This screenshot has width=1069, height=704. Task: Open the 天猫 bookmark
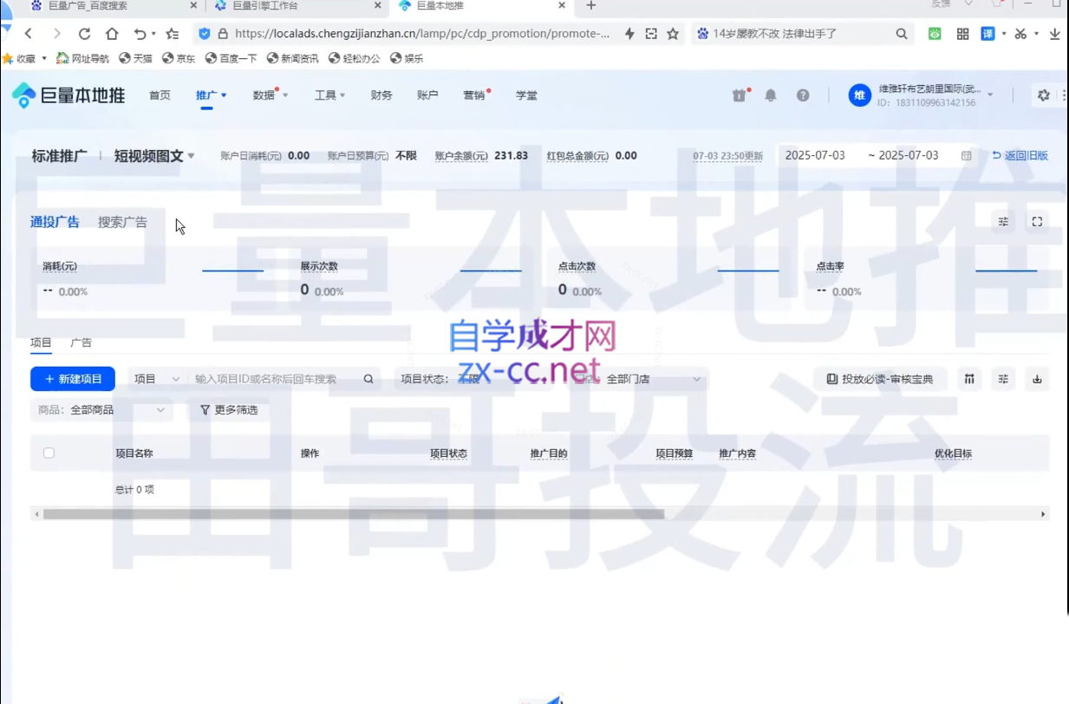coord(136,59)
